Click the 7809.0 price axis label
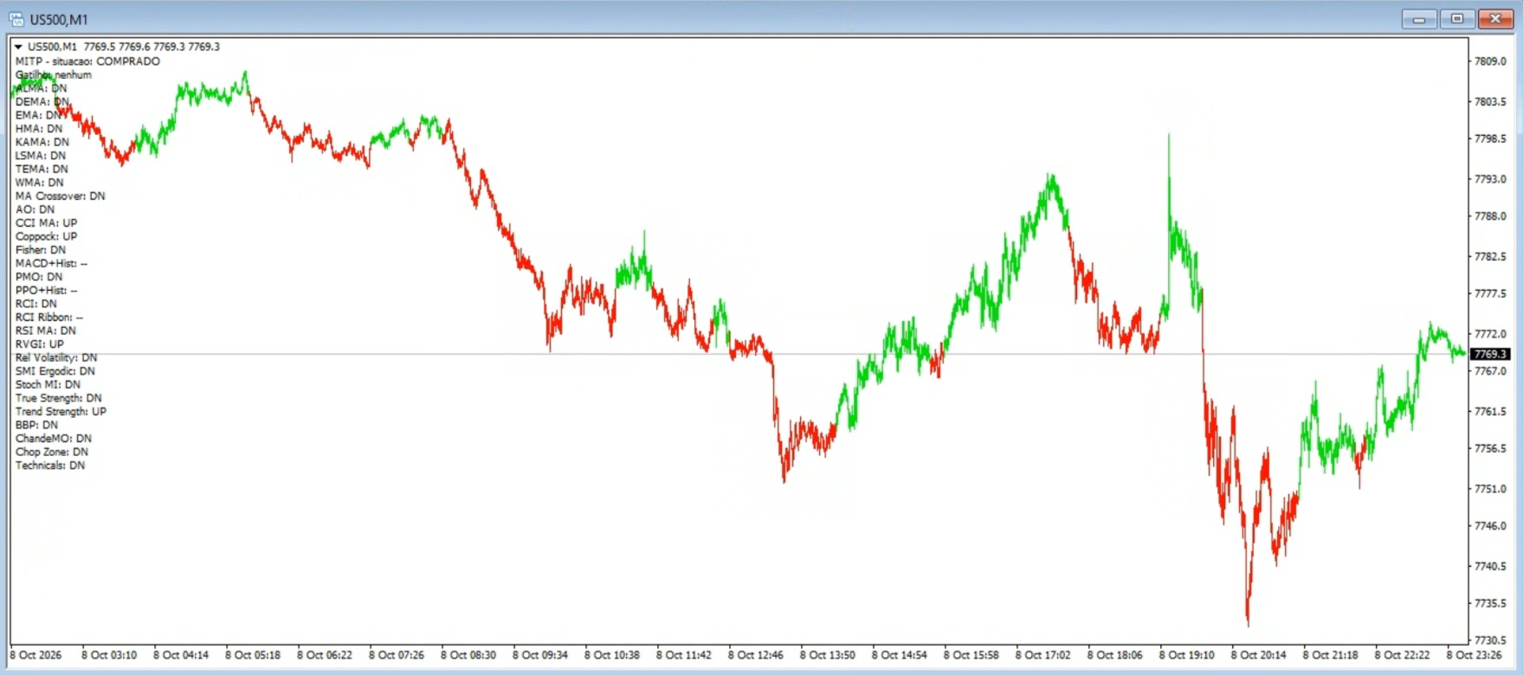Viewport: 1523px width, 675px height. pyautogui.click(x=1490, y=61)
